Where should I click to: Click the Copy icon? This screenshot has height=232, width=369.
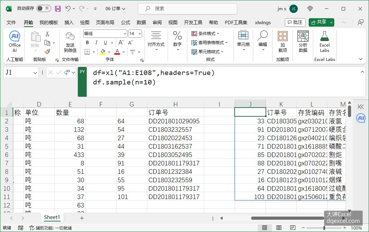48,43
